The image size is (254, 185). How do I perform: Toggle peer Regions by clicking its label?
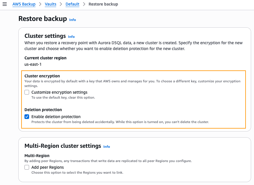(47, 167)
